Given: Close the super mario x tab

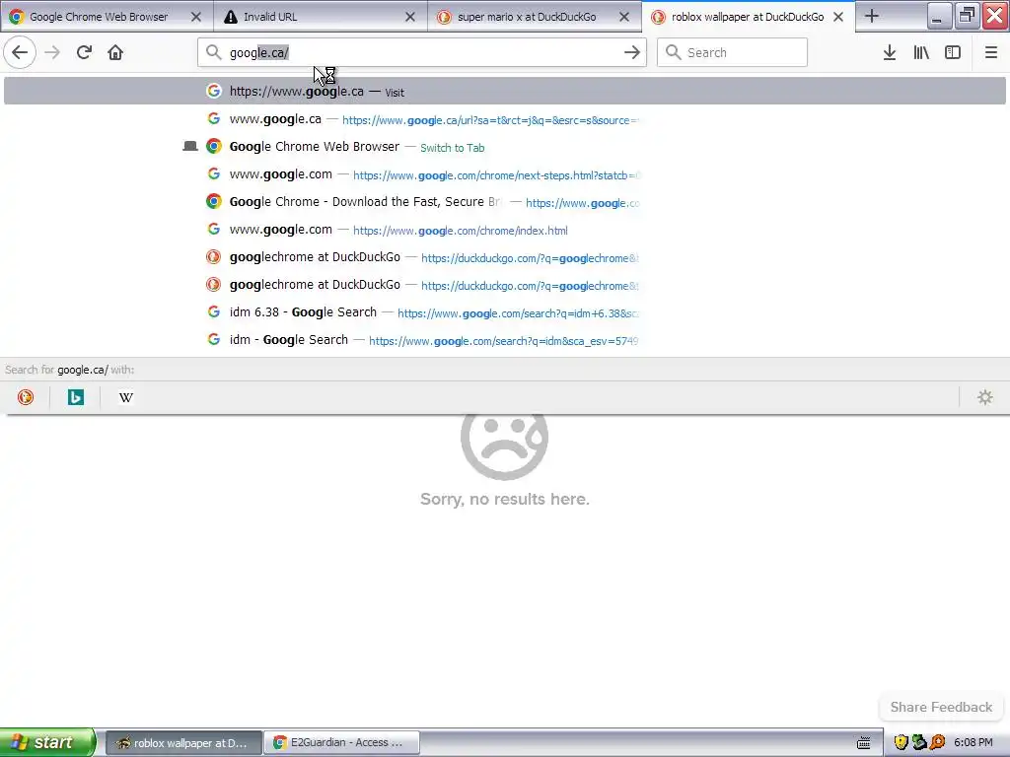Looking at the screenshot, I should (x=624, y=17).
